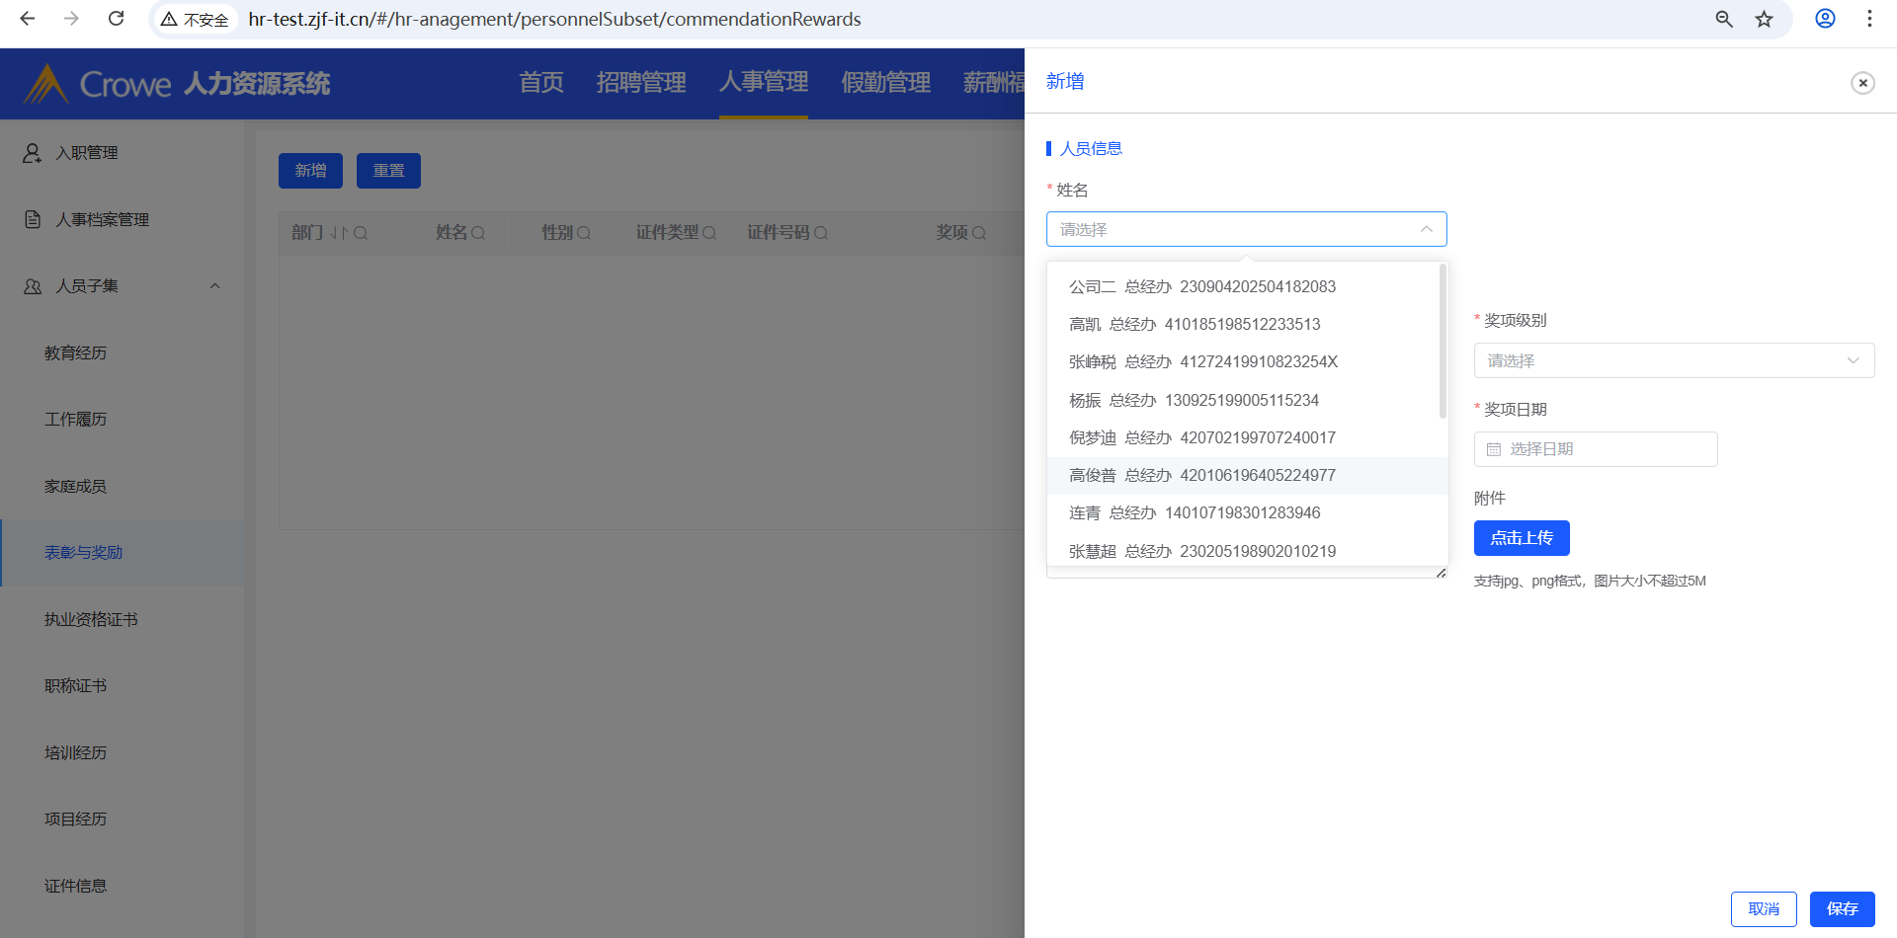Click the search icon beside 证件类型 column
Viewport: 1897px width, 938px height.
point(709,233)
